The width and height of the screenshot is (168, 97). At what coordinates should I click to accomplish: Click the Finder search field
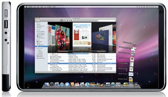pos(106,21)
